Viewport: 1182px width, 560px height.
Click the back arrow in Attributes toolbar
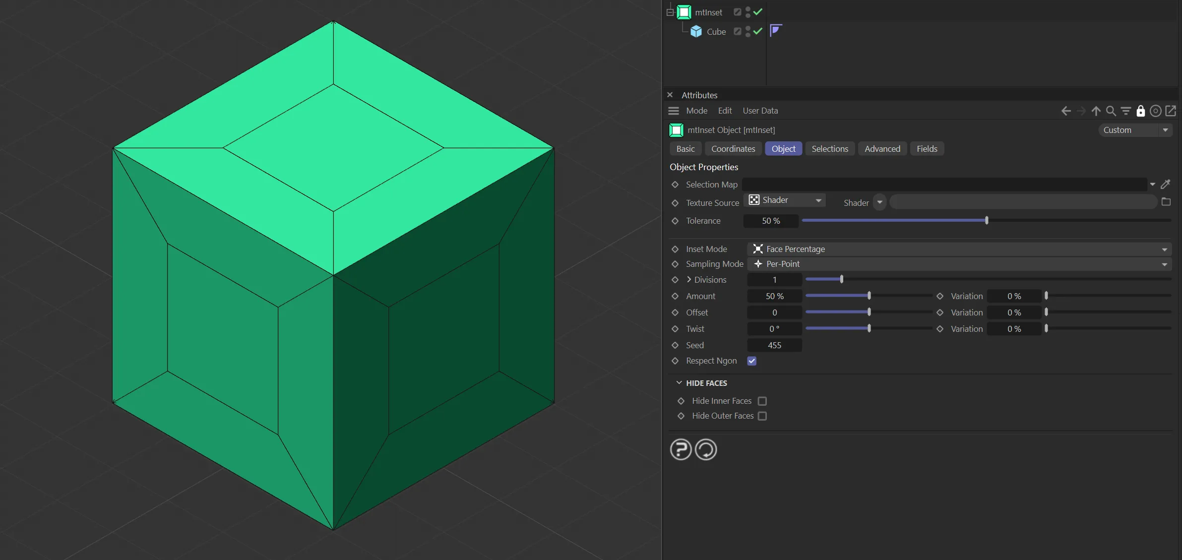point(1065,111)
